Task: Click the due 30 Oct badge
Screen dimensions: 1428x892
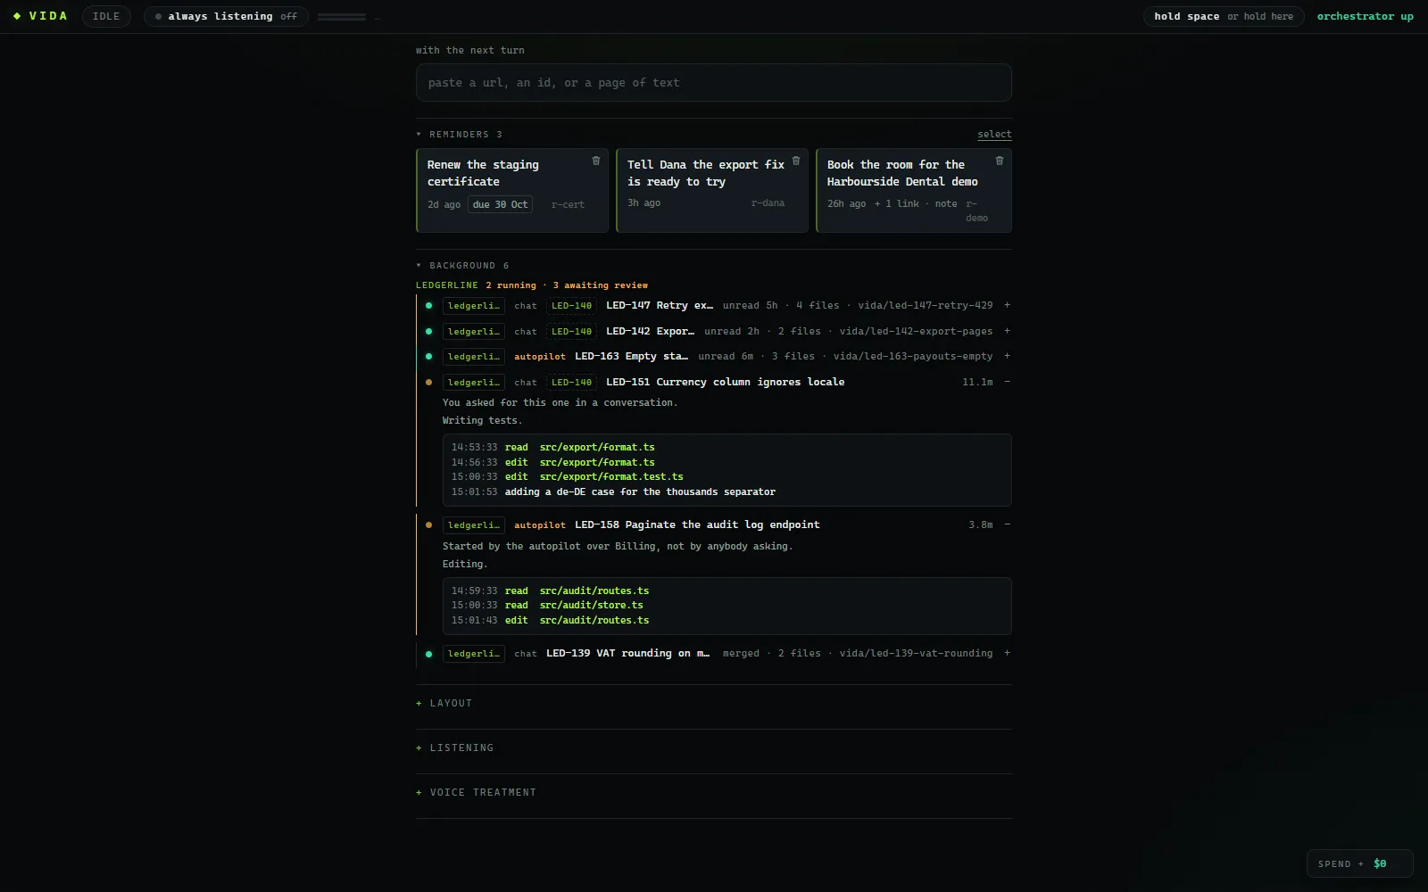Action: 500,204
